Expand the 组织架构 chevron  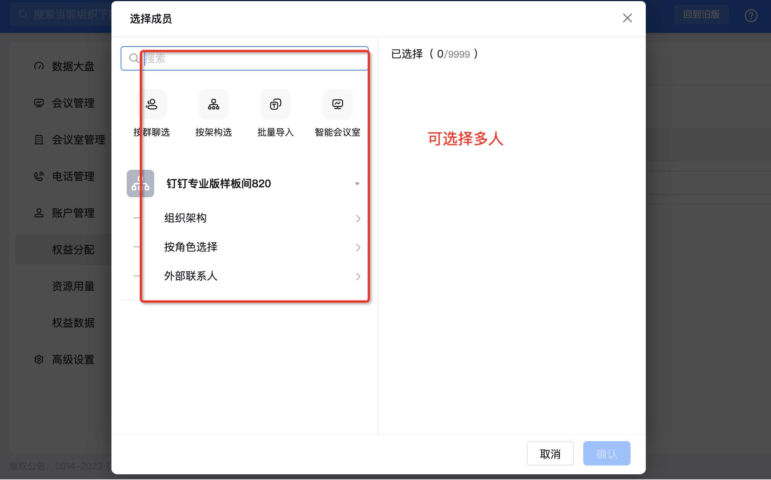point(358,219)
